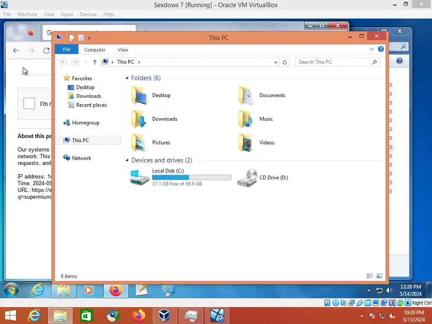Screen dimensions: 432x324
Task: Open the recent locations dropdown arrow
Action: tap(86, 62)
